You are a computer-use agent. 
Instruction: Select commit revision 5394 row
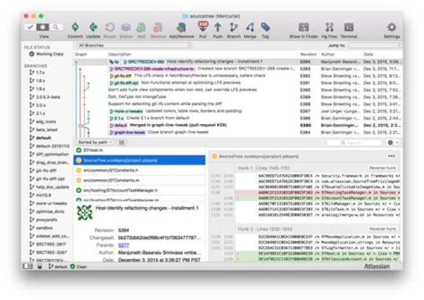click(238, 62)
